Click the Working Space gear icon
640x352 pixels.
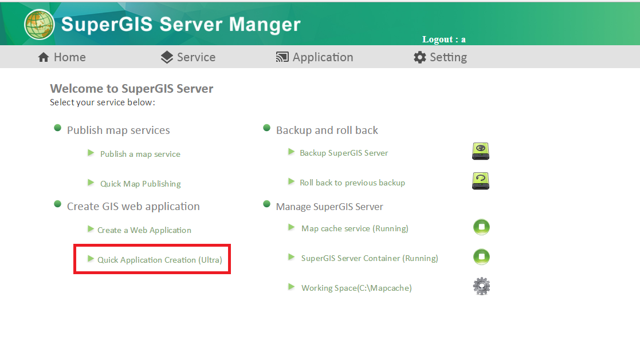[482, 286]
